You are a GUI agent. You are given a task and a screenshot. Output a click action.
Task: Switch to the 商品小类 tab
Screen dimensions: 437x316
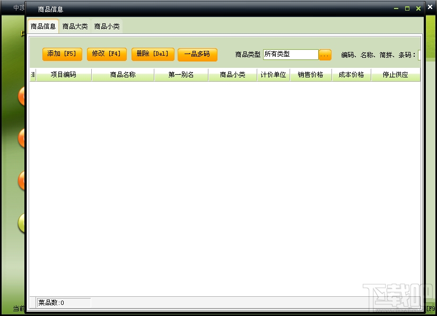(x=107, y=25)
